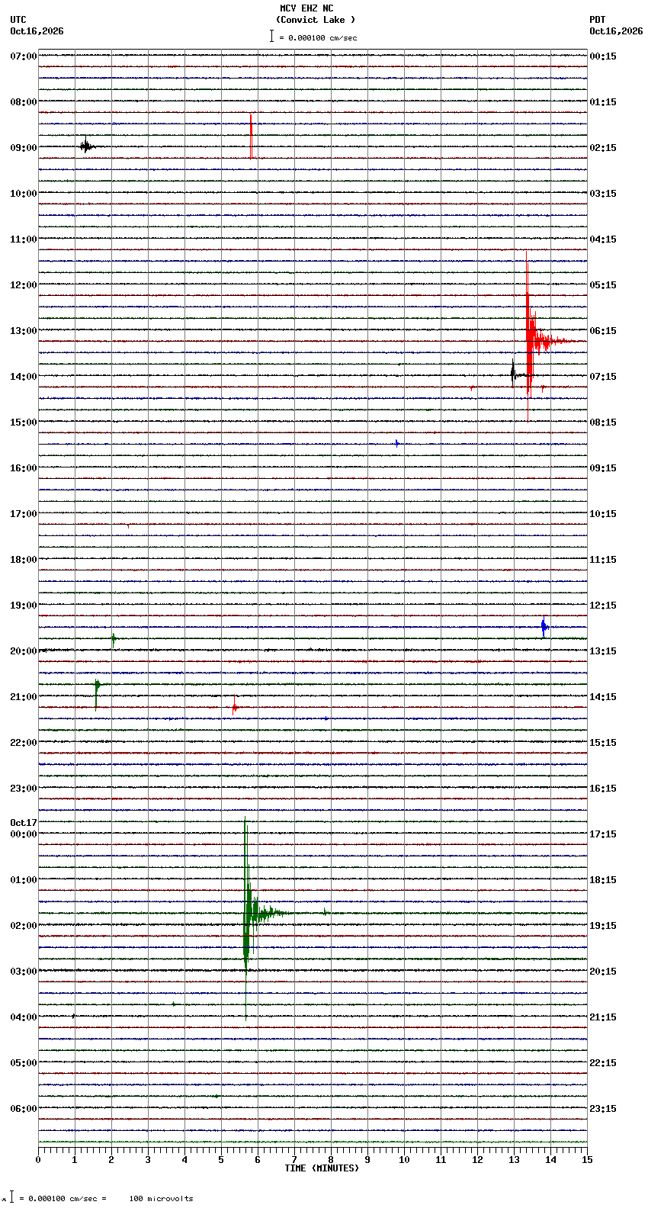648x1208 pixels.
Task: Click the 21:00 UTC time label
Action: 24,697
